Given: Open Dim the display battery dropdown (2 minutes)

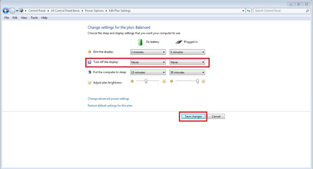Looking at the screenshot, I should point(148,52).
